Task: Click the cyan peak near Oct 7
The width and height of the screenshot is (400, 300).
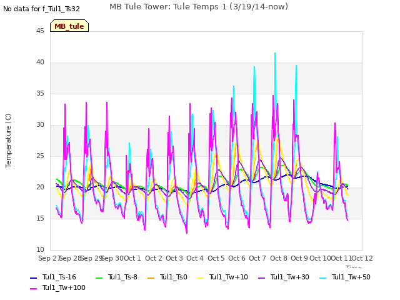Action: click(x=254, y=67)
